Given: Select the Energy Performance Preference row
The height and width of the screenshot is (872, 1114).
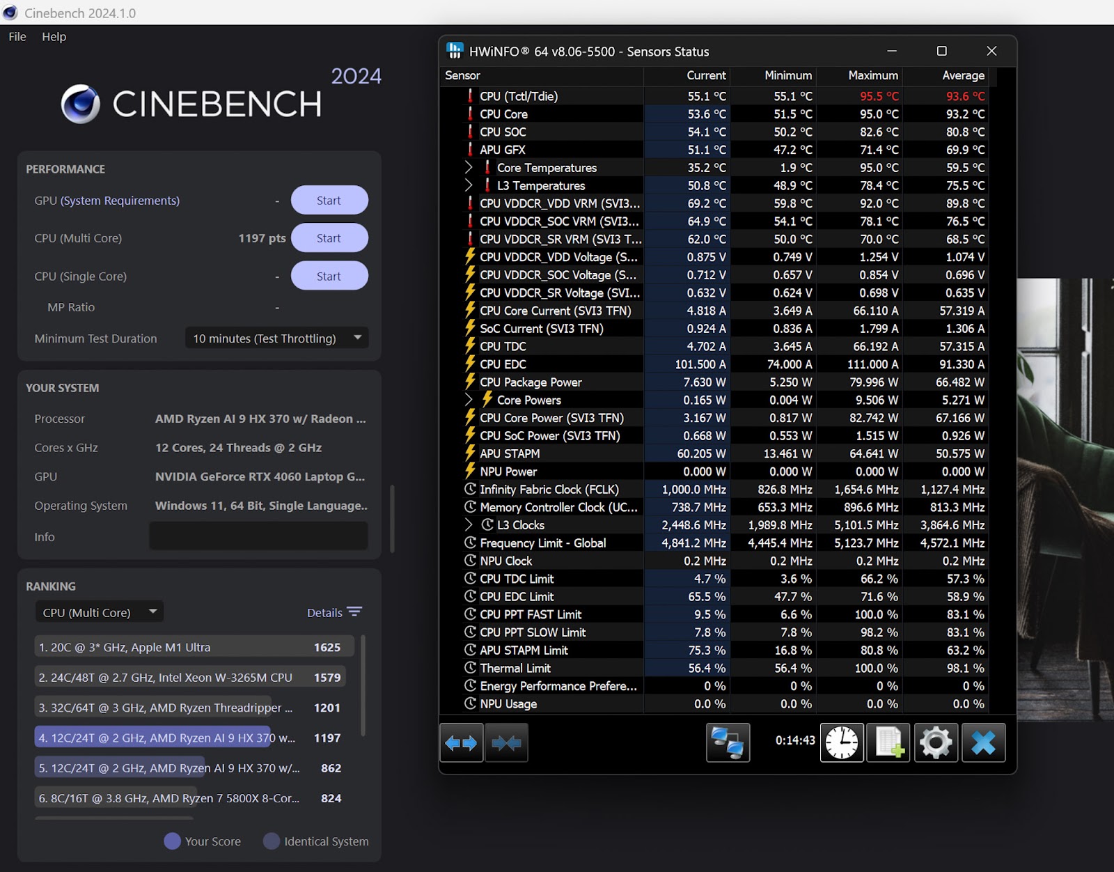Looking at the screenshot, I should click(714, 686).
